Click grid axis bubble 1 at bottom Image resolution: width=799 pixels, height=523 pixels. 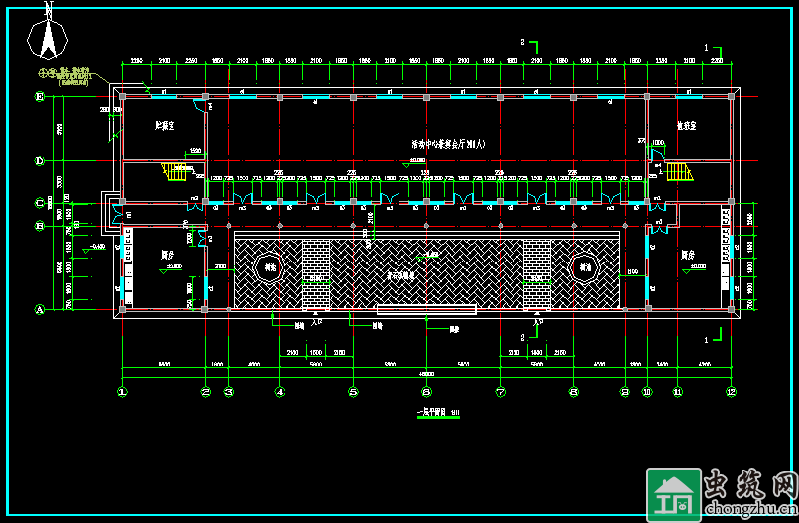pos(122,392)
